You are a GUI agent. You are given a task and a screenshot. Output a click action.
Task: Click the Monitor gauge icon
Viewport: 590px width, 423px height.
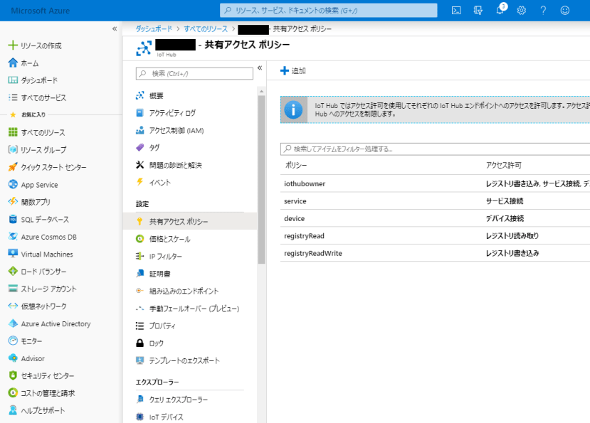[13, 341]
